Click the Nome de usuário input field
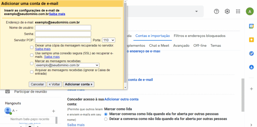This screenshot has height=127, width=257. (x=63, y=28)
